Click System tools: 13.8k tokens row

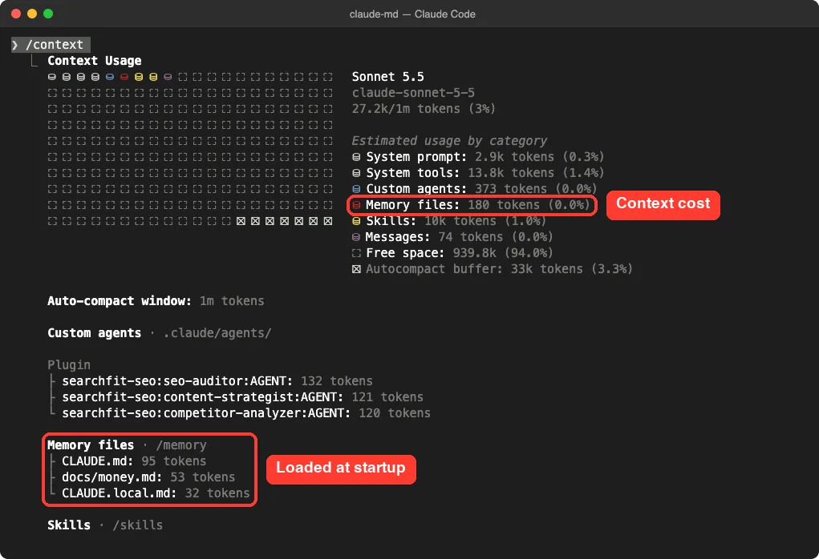478,173
